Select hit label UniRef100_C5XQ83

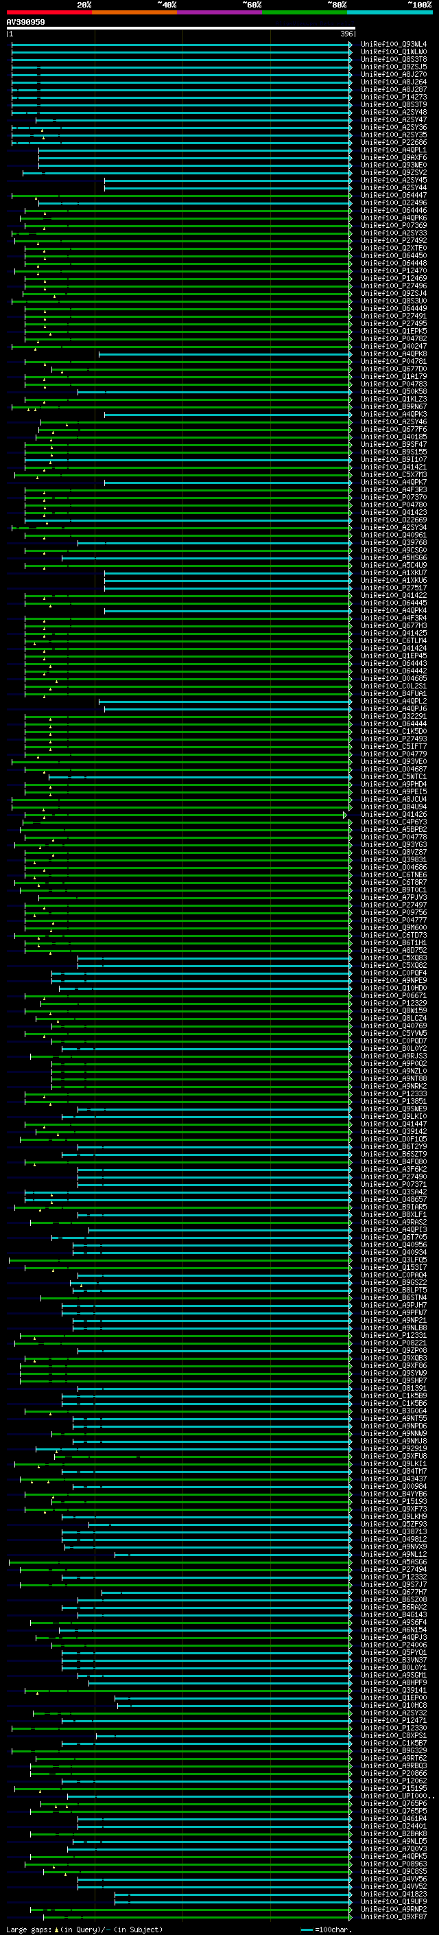tap(394, 958)
